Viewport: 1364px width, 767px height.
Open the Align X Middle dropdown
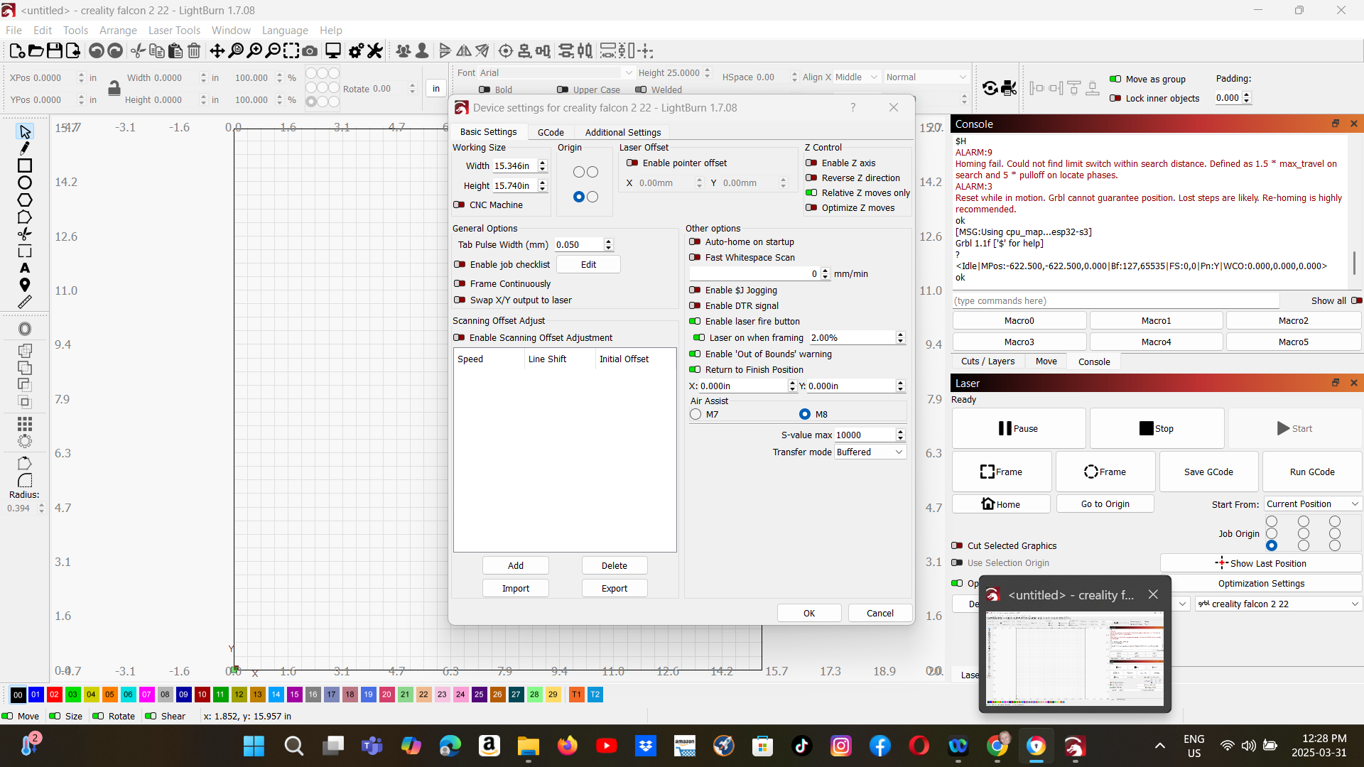pos(857,77)
